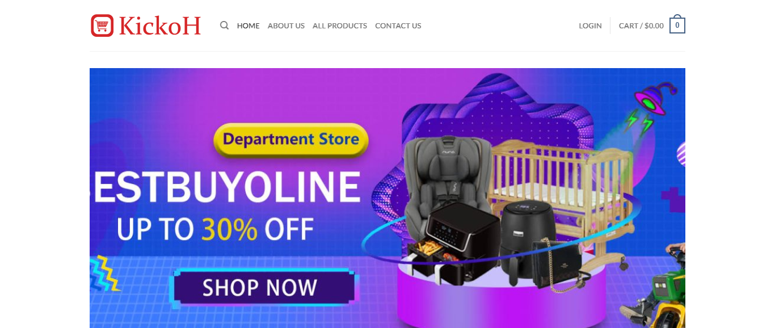Open the ABOUT US page
The image size is (775, 328).
pyautogui.click(x=286, y=26)
